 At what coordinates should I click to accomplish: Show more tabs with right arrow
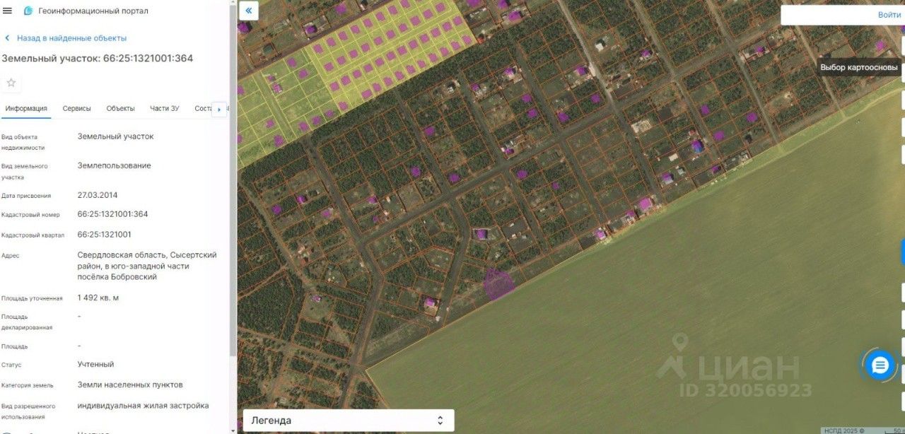click(x=219, y=110)
